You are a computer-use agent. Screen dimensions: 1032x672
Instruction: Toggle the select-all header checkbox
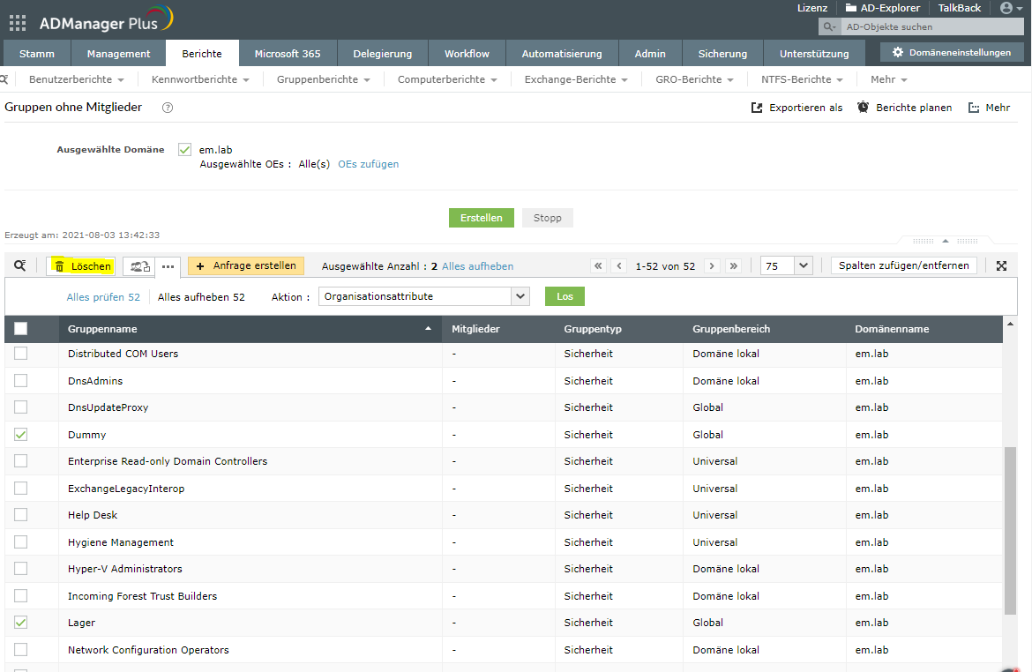(x=21, y=328)
